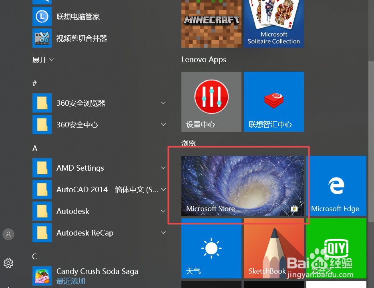Open the Microsoft Solitaire Collection tile

pyautogui.click(x=274, y=24)
